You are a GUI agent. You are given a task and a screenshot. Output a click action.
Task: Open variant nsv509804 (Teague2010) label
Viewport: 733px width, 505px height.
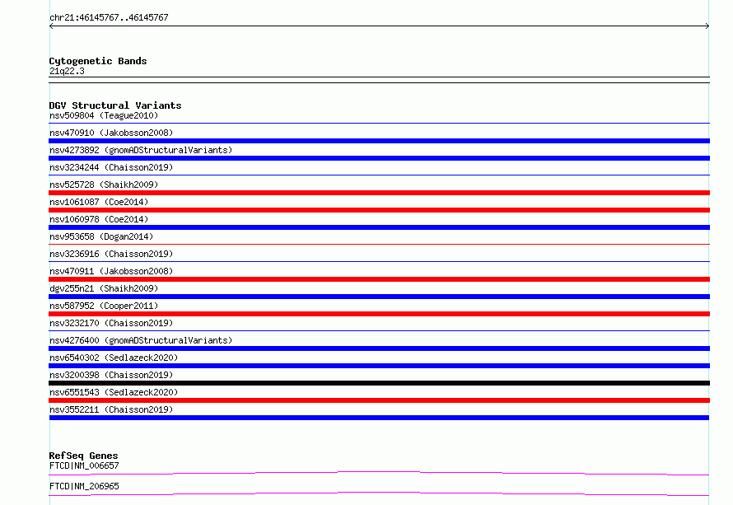point(104,115)
